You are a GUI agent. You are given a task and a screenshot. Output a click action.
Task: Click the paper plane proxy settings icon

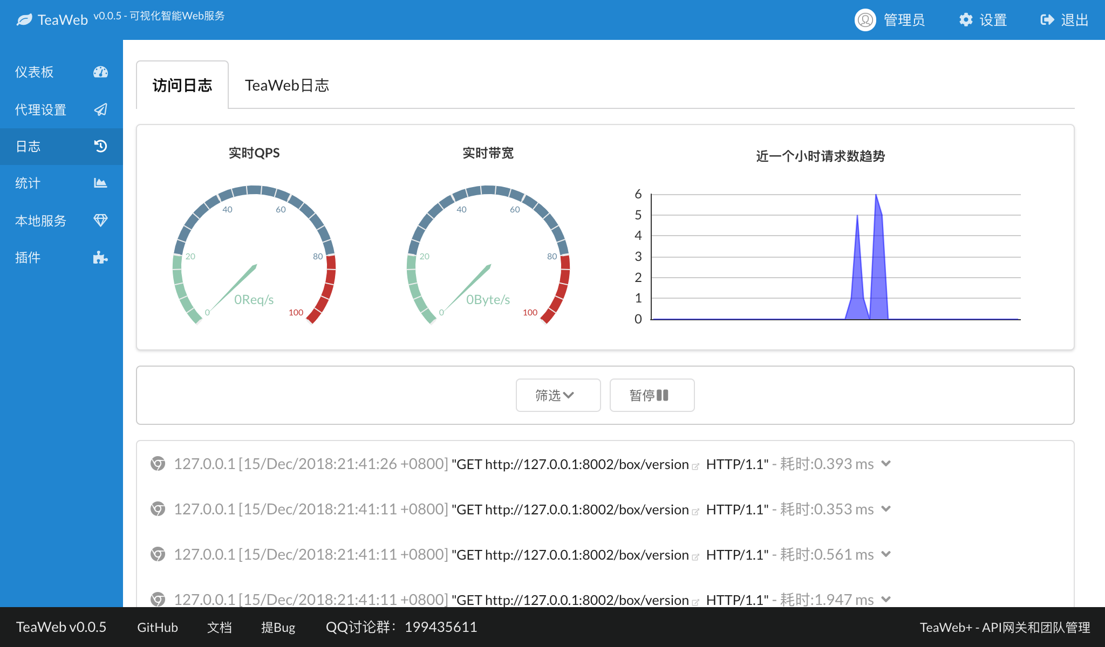click(100, 109)
